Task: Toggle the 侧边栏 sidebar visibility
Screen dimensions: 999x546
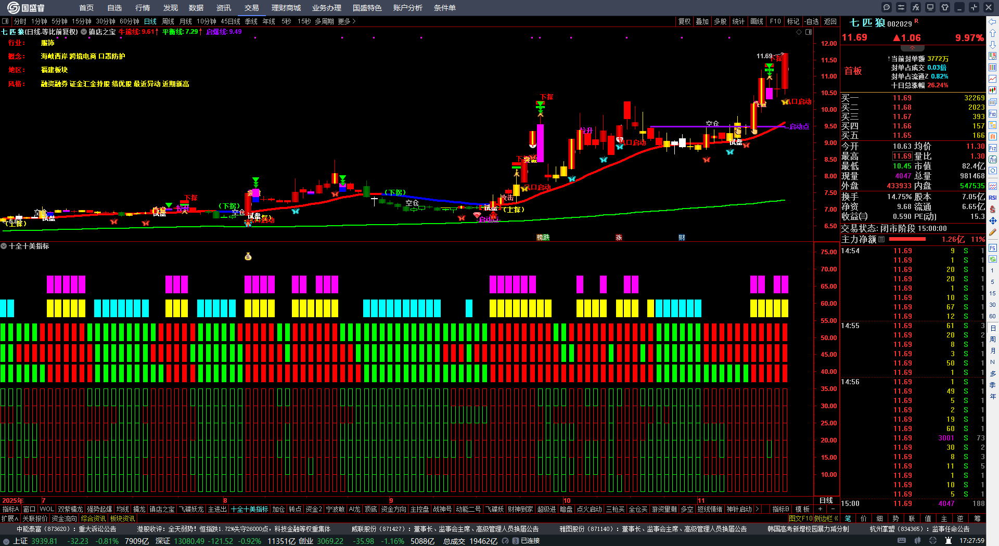Action: tap(827, 518)
